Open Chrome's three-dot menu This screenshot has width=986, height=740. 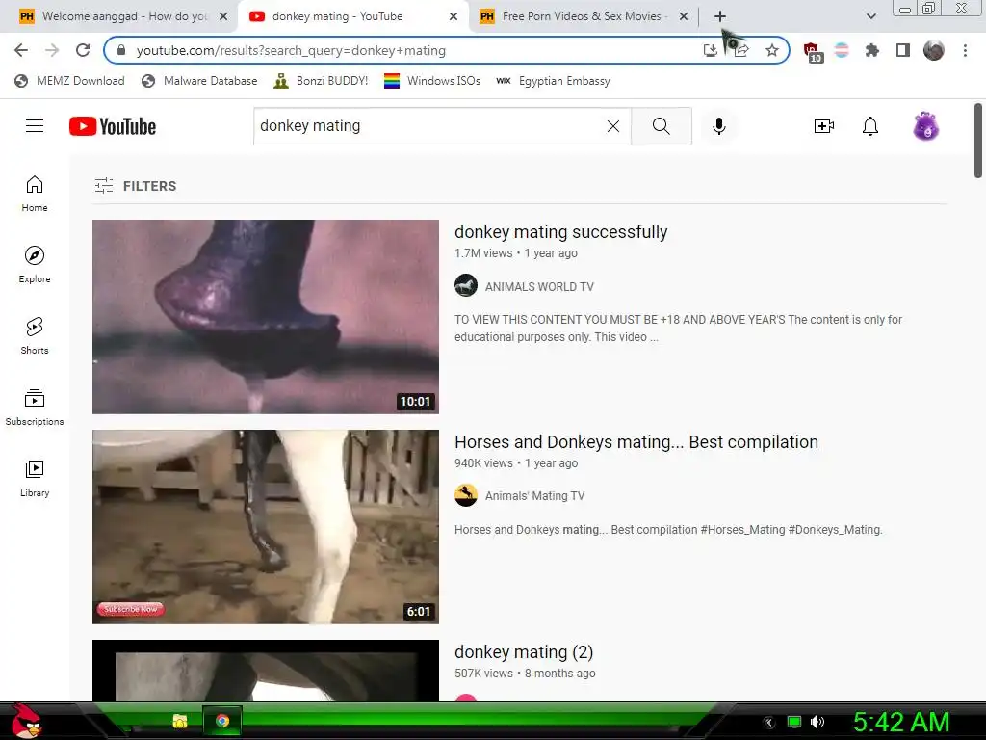click(965, 50)
